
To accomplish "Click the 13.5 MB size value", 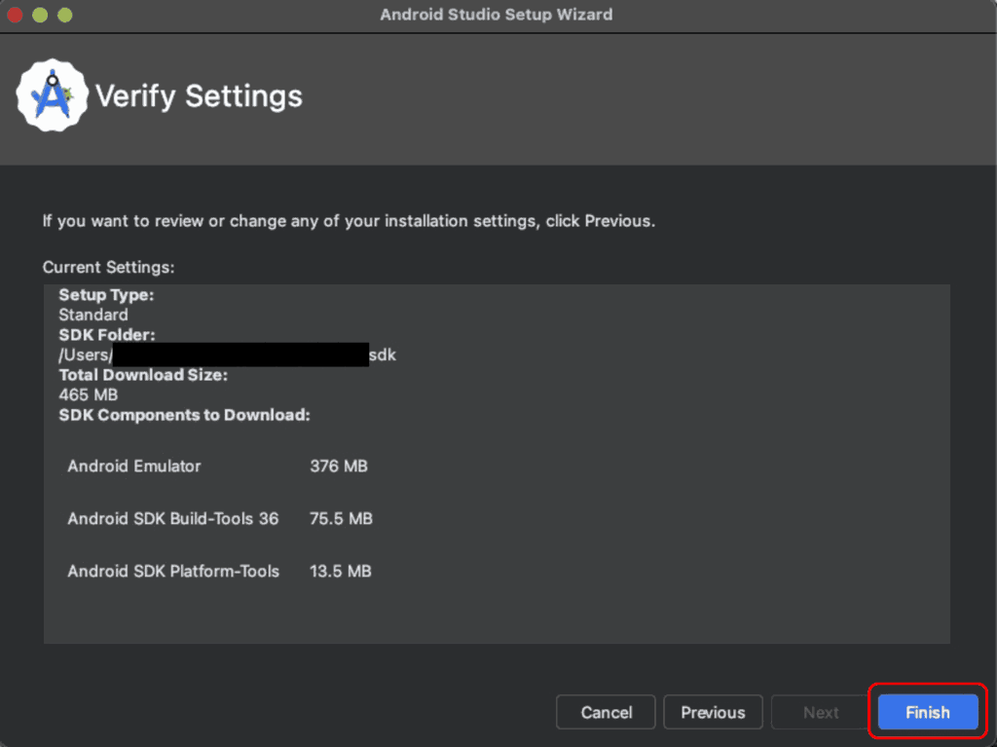I will tap(340, 571).
